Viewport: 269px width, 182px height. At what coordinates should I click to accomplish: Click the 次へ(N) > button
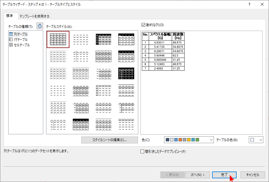197,175
